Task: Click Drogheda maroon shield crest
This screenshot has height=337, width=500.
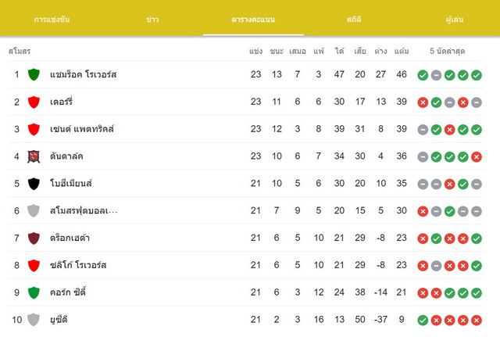Action: coord(34,238)
